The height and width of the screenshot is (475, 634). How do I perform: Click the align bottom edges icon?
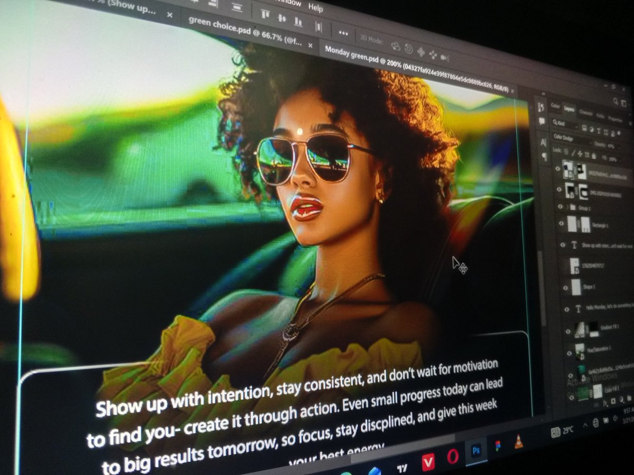(x=299, y=21)
